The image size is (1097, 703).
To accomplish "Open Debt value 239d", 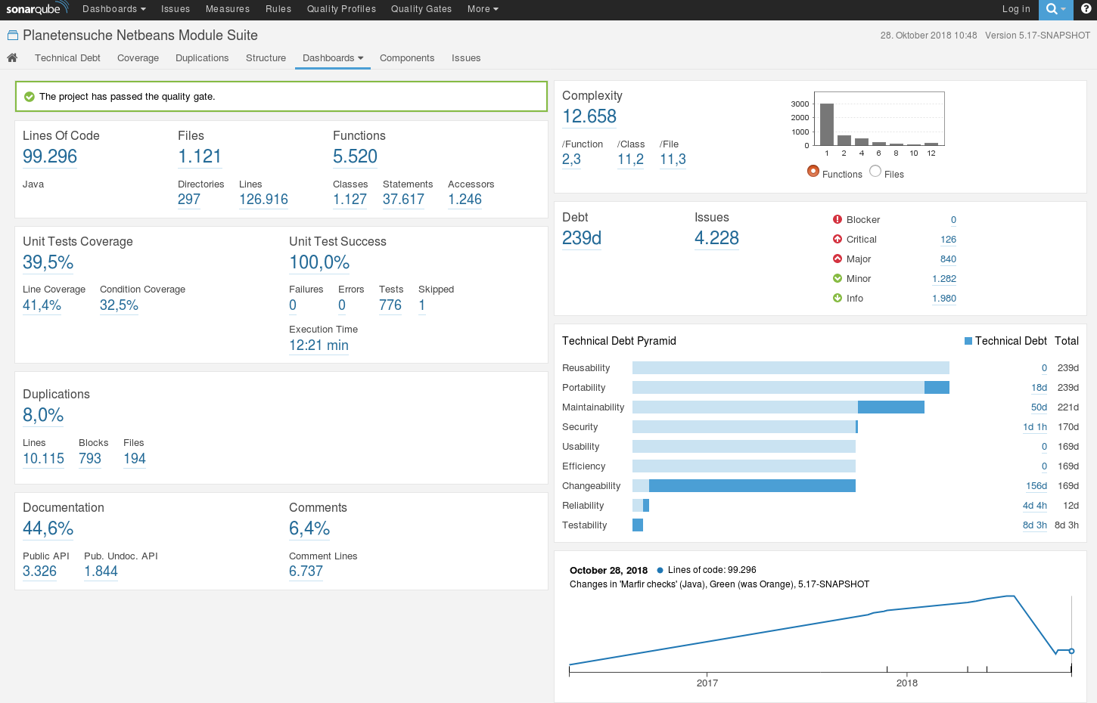I will 582,238.
